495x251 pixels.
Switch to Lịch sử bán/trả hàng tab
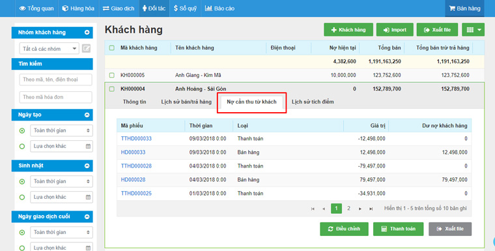pos(186,102)
